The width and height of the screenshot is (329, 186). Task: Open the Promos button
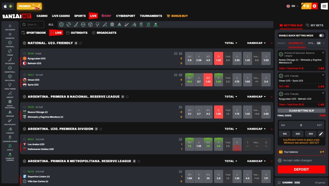tap(29, 6)
